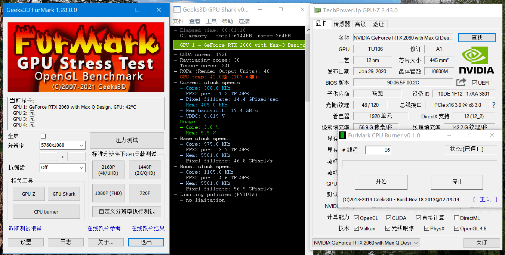Click the NVIDIA logo in GPU-Z

[x=477, y=60]
